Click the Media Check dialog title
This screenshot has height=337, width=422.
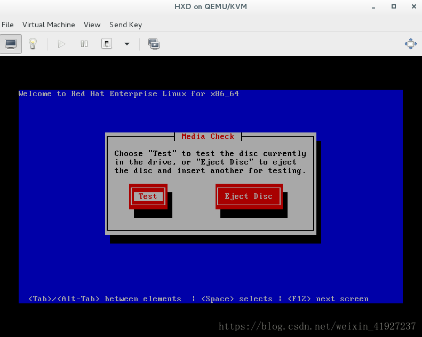coord(208,136)
